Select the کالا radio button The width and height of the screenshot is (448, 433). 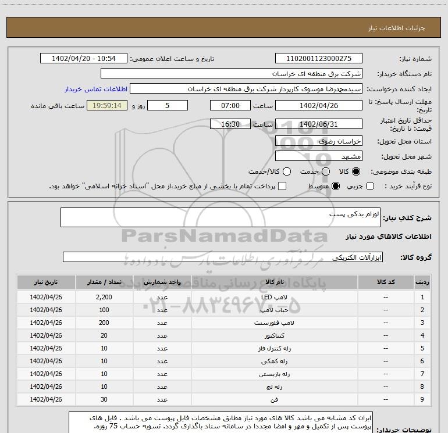(x=356, y=171)
